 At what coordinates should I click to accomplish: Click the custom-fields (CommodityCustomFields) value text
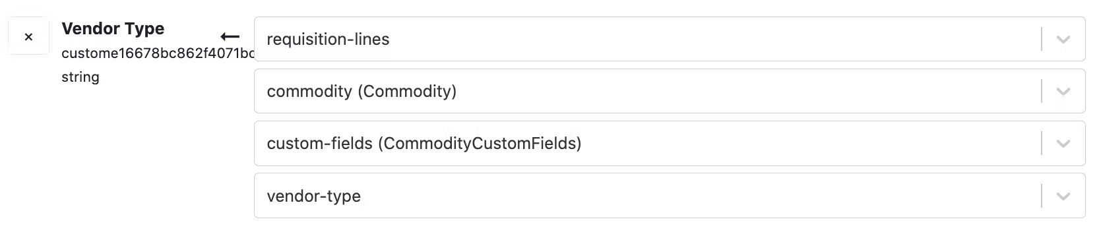tap(424, 144)
